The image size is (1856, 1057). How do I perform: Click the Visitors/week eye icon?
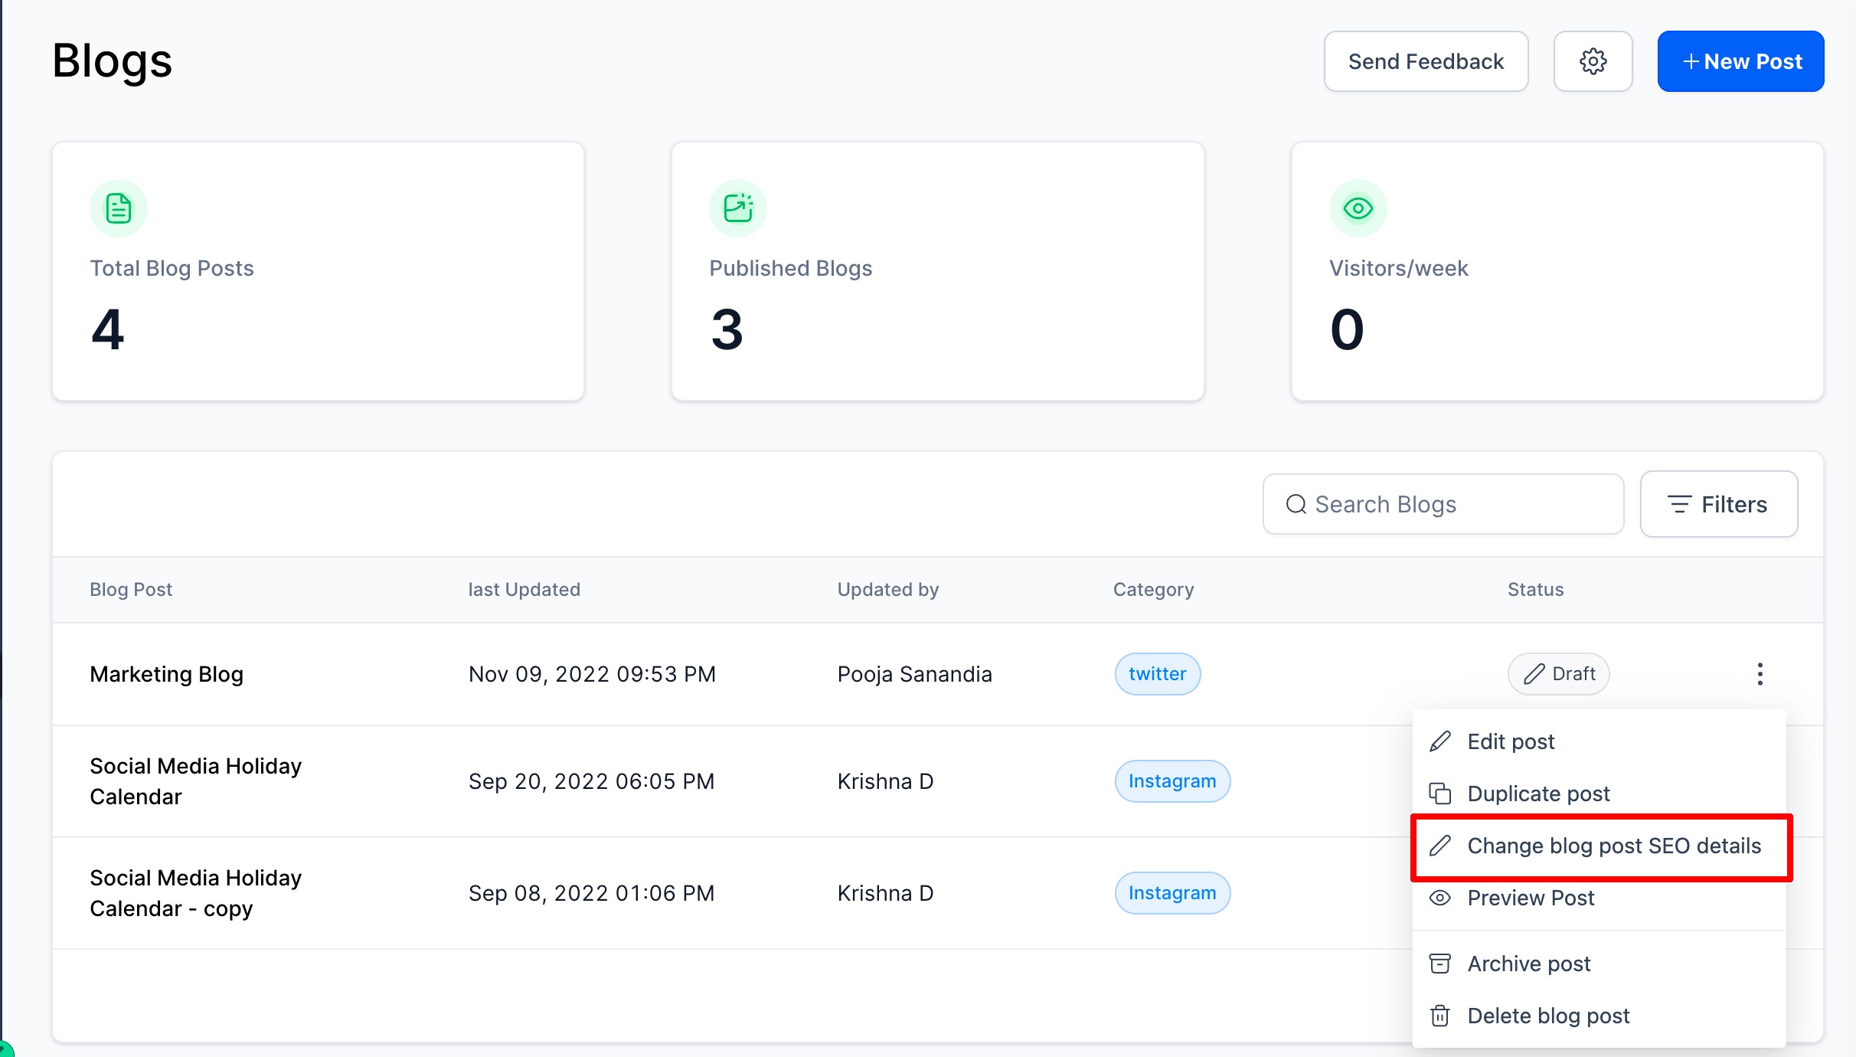pyautogui.click(x=1358, y=208)
